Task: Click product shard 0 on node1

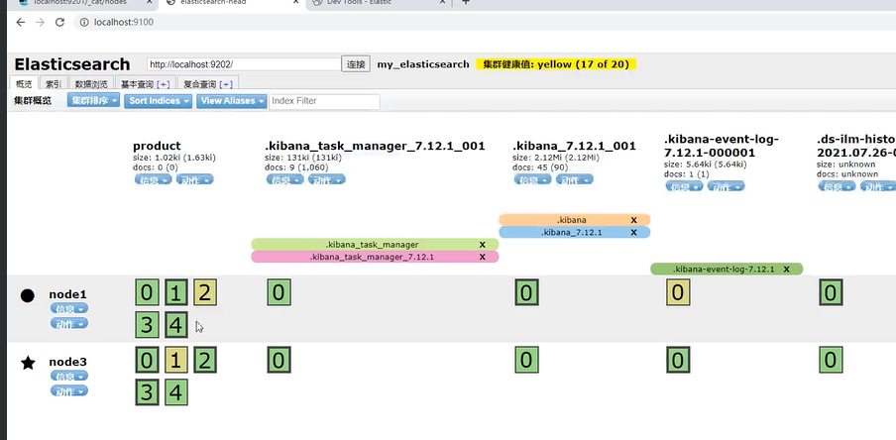Action: click(x=147, y=292)
